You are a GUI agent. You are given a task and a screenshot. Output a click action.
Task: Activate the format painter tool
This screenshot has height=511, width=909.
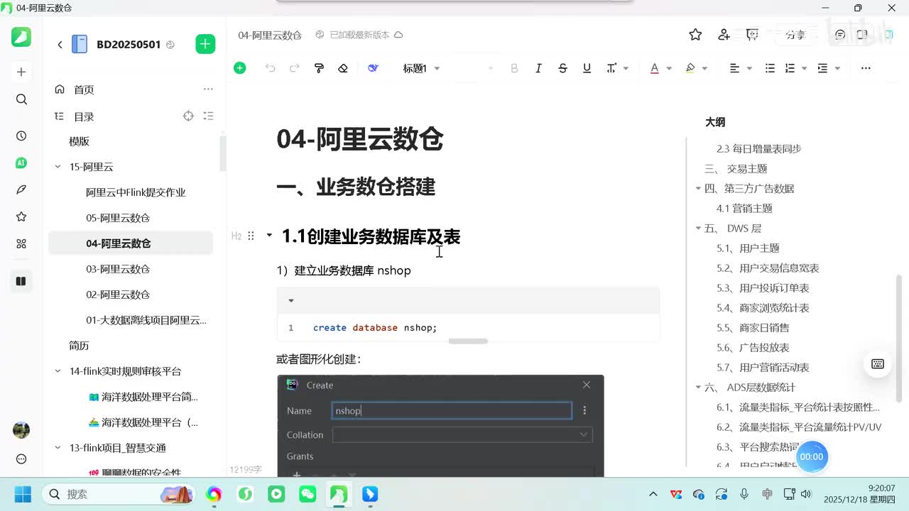click(319, 68)
